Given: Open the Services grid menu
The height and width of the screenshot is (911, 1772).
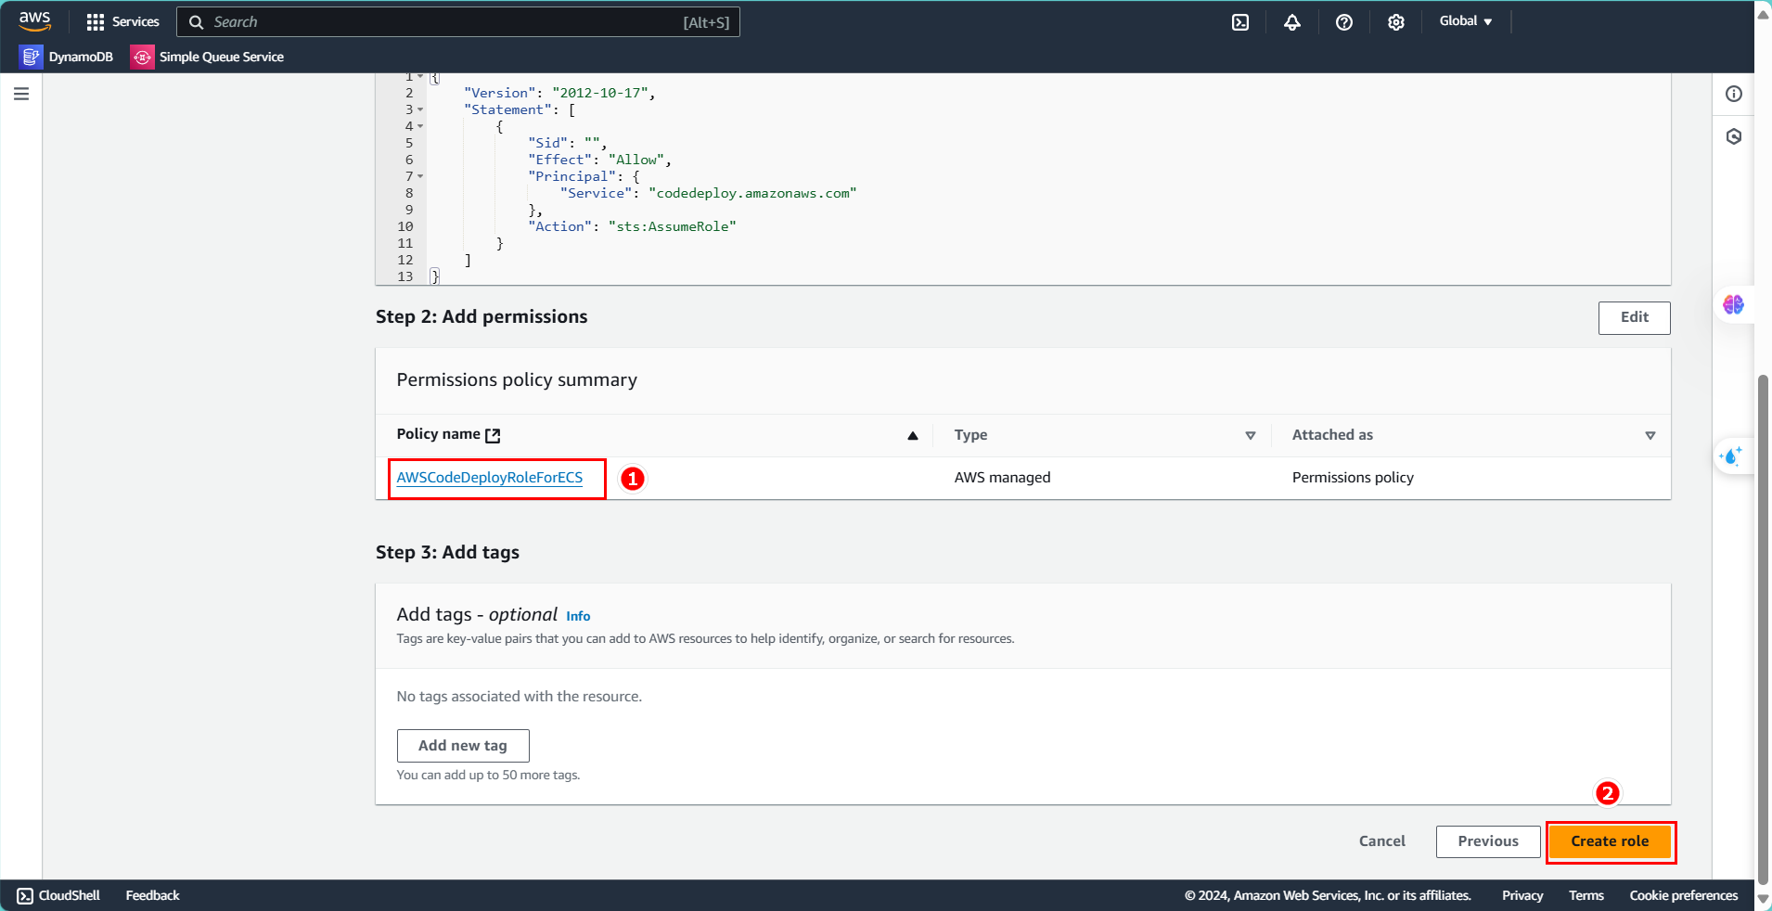Looking at the screenshot, I should click(x=122, y=21).
